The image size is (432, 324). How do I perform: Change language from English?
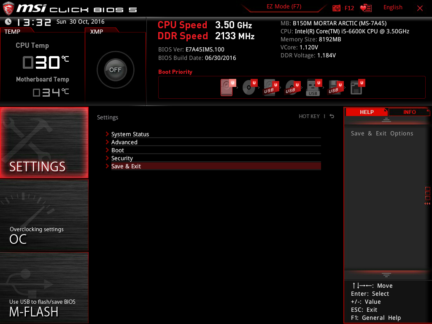393,8
